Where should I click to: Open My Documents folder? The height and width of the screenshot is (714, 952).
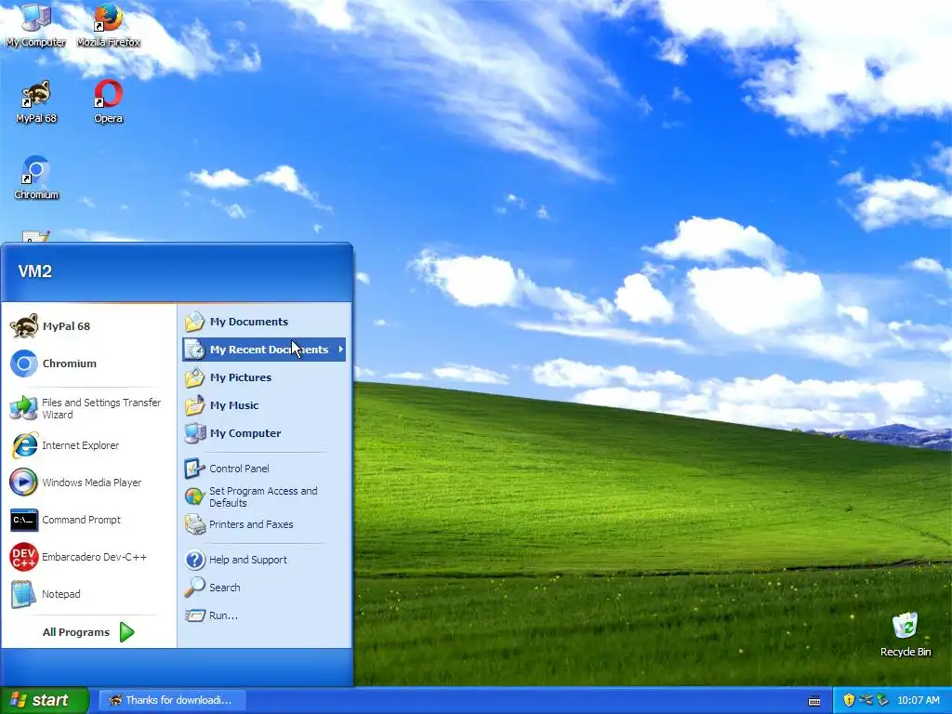[264, 321]
